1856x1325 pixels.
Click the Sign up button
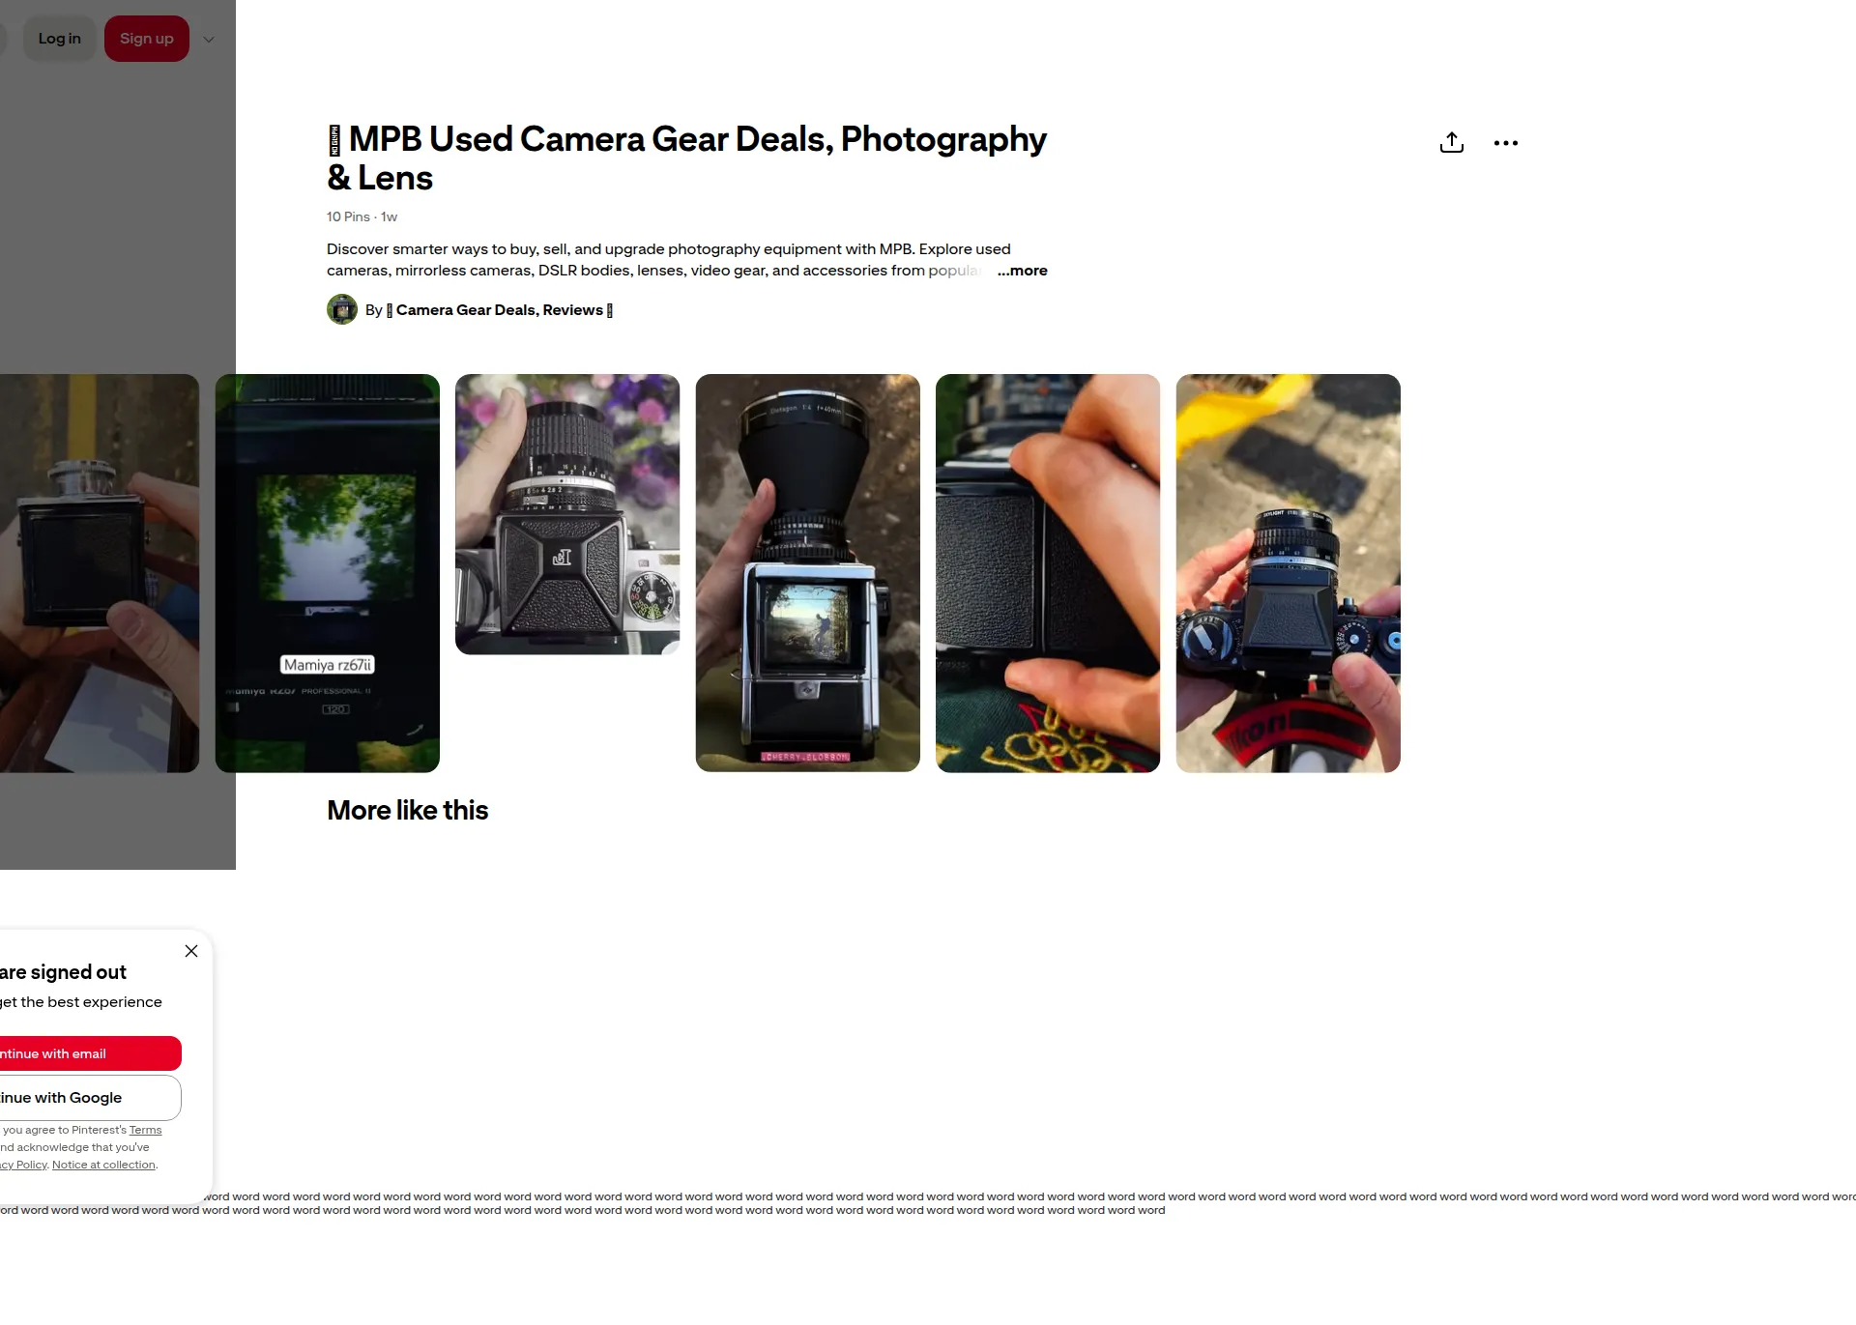[147, 39]
